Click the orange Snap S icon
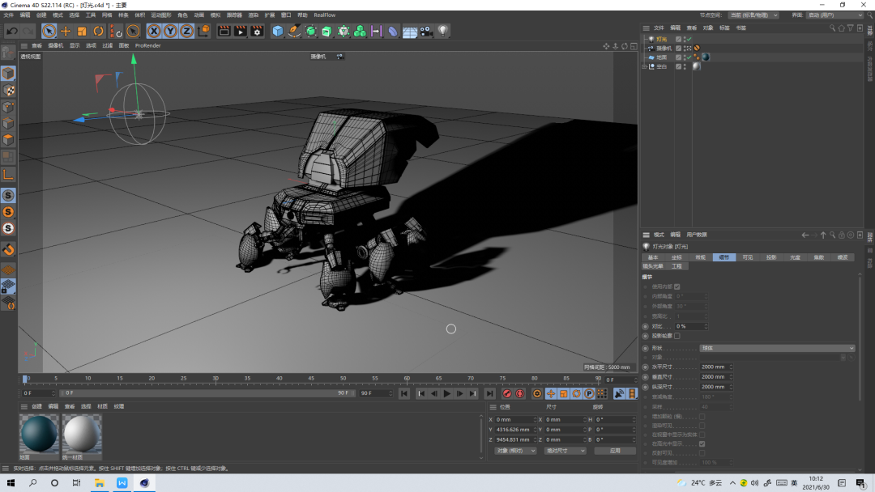 tap(8, 212)
